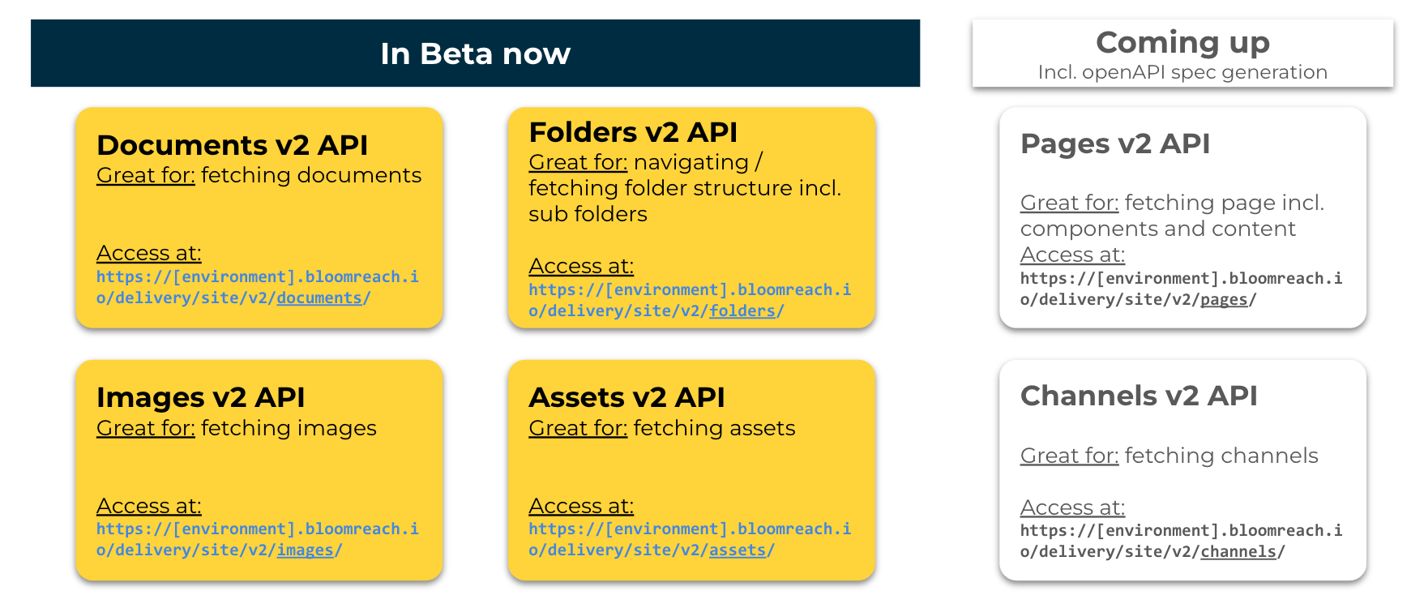This screenshot has height=608, width=1424.
Task: Click "Incl. openAPI spec generation" subtitle
Action: pyautogui.click(x=1182, y=72)
